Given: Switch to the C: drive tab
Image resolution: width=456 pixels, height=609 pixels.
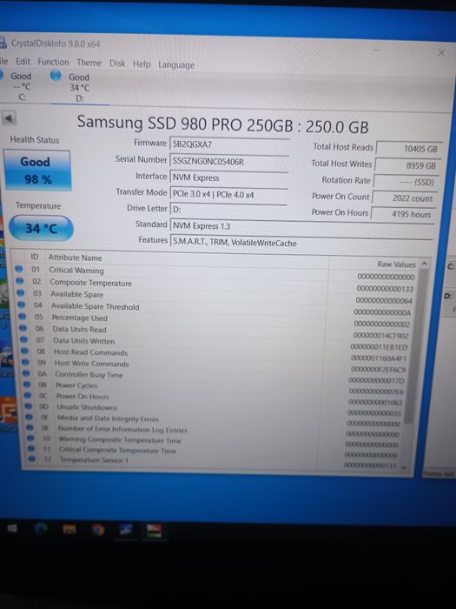Looking at the screenshot, I should point(21,86).
